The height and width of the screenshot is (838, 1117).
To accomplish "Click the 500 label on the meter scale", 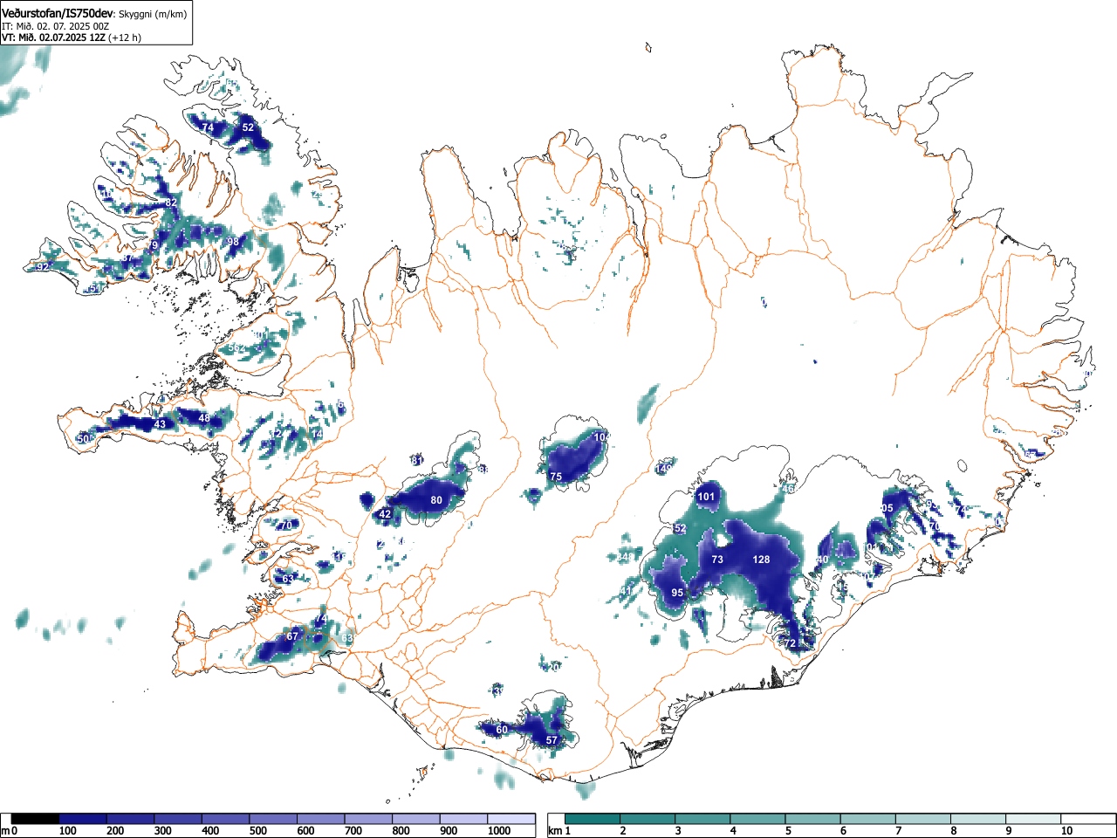I will point(258,831).
